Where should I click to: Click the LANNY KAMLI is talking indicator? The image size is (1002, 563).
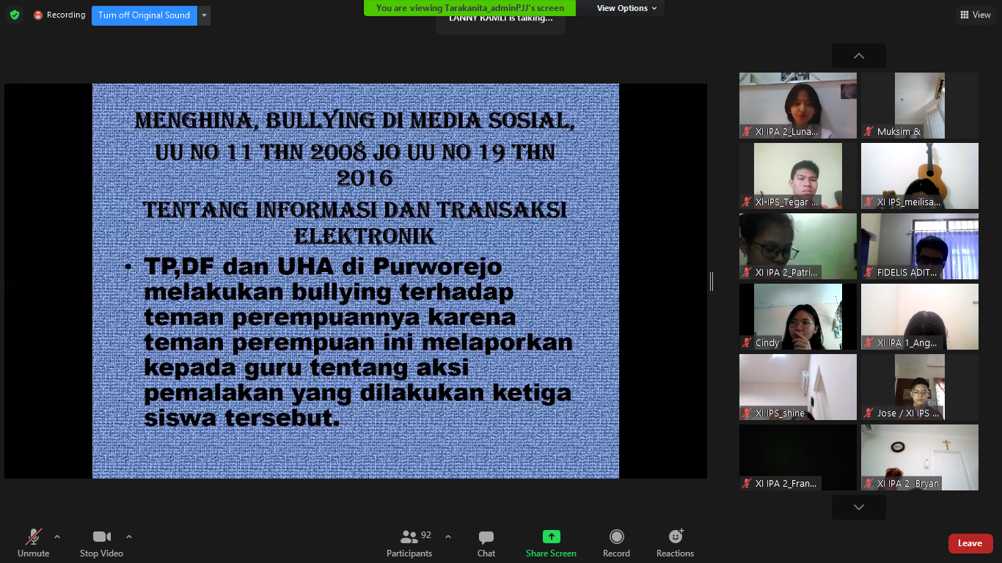tap(501, 18)
